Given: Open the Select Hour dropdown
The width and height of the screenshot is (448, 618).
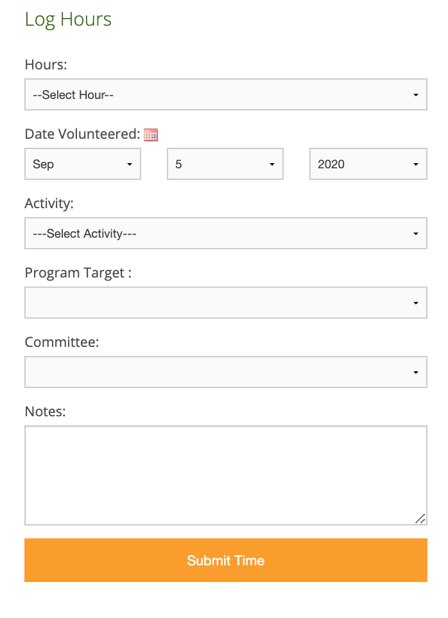Looking at the screenshot, I should point(225,94).
